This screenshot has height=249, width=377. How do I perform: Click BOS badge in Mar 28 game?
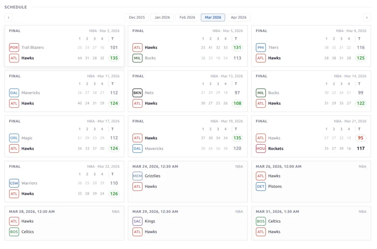tap(14, 232)
